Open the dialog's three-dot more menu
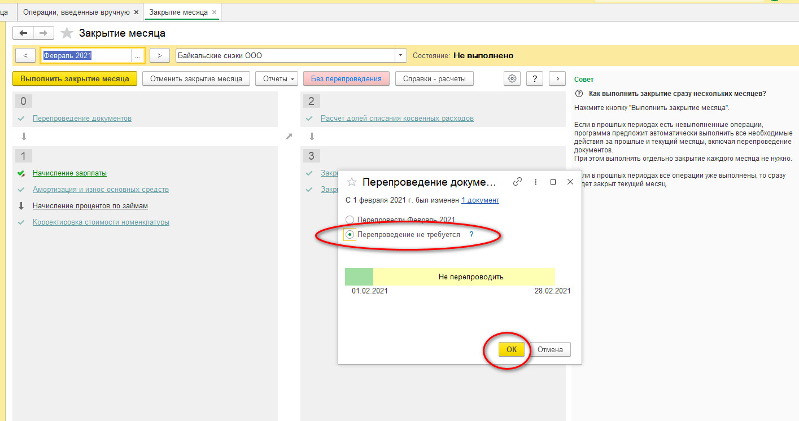The height and width of the screenshot is (421, 799). (x=535, y=182)
